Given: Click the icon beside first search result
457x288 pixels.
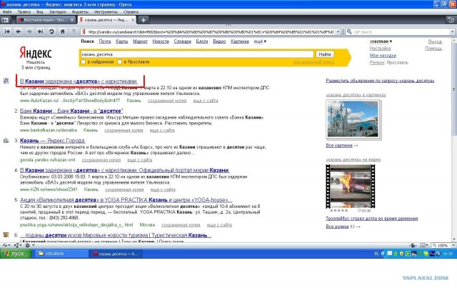Looking at the screenshot, I should tap(6, 81).
